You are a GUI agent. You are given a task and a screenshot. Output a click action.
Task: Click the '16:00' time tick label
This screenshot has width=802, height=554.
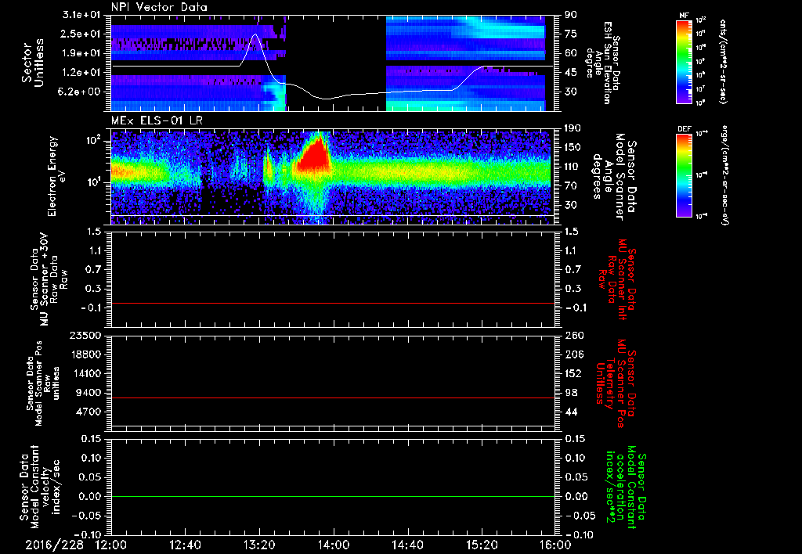click(x=555, y=545)
